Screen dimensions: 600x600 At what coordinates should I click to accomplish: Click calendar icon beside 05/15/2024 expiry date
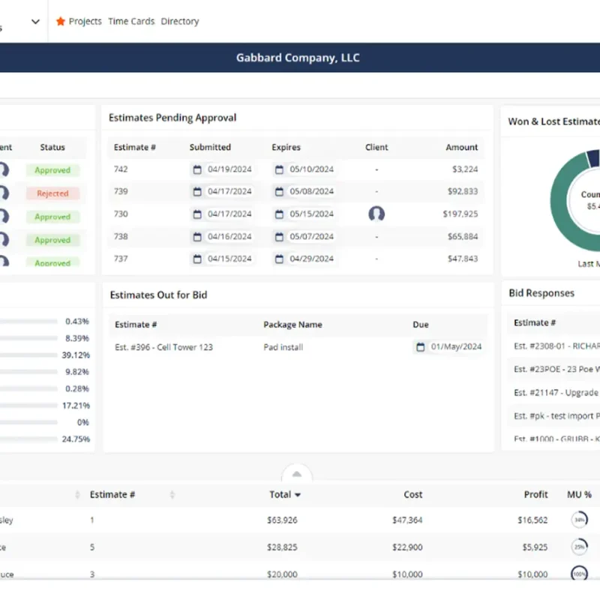pyautogui.click(x=279, y=214)
